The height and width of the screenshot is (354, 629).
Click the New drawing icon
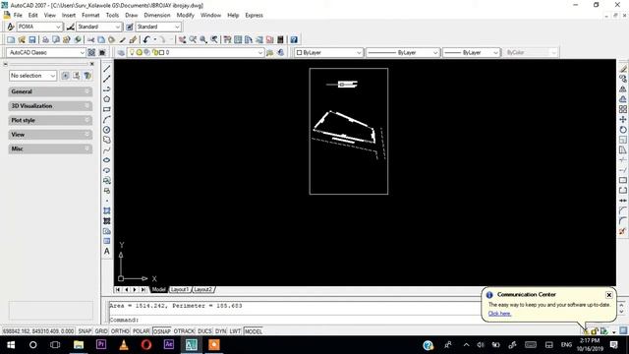(x=11, y=39)
